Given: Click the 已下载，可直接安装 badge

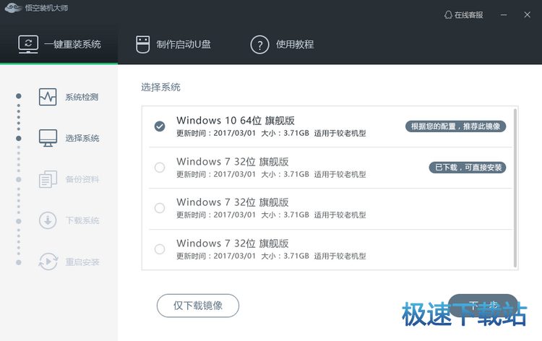Looking at the screenshot, I should [467, 168].
